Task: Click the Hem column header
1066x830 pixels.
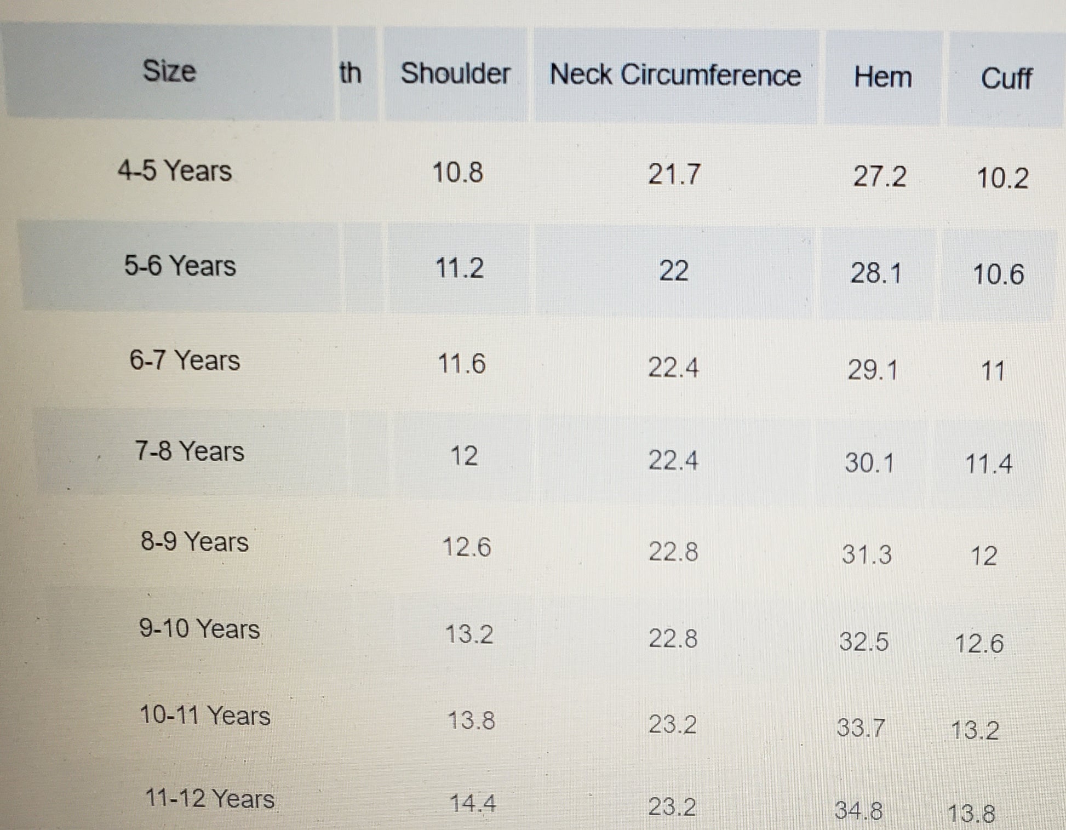Action: 882,77
